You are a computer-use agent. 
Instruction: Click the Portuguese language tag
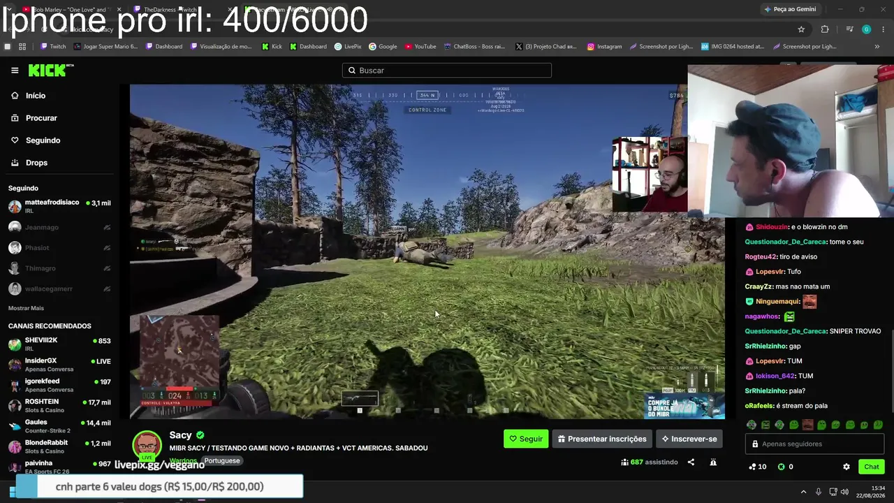click(221, 461)
